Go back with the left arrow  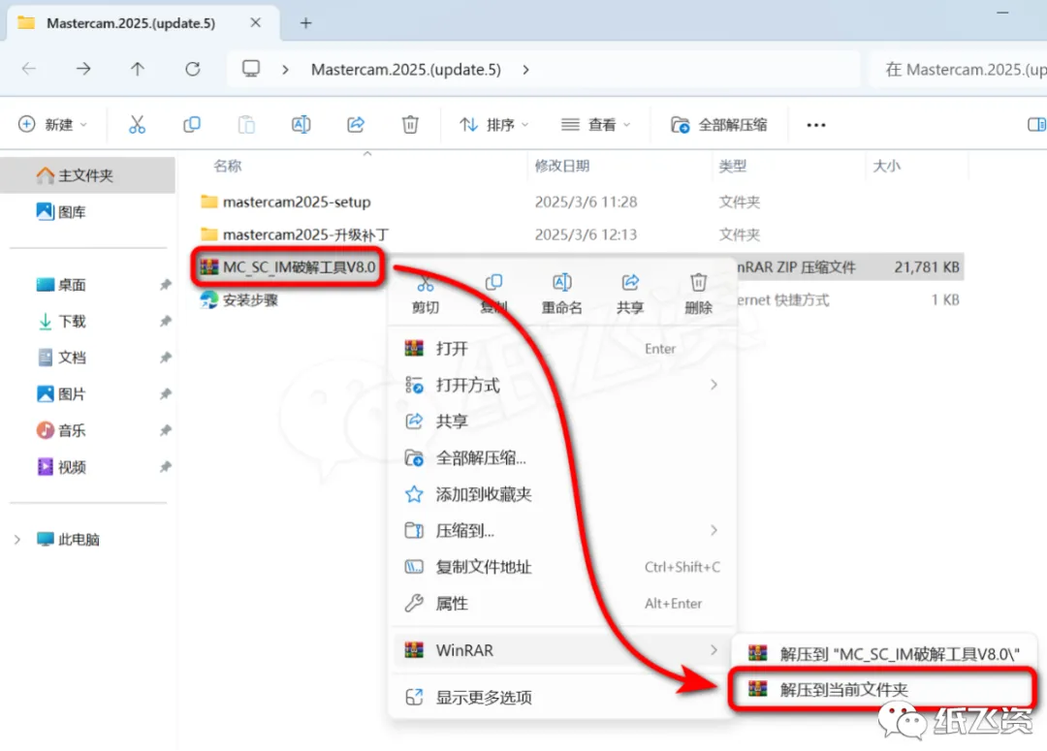tap(29, 69)
